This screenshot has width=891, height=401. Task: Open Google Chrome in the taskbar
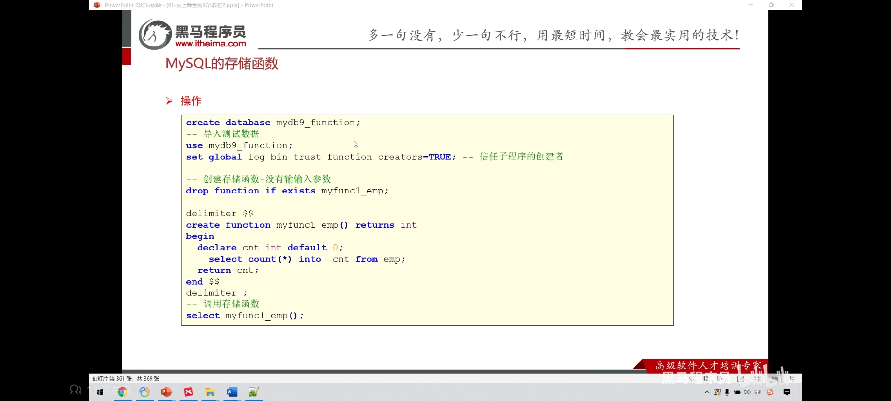[123, 392]
